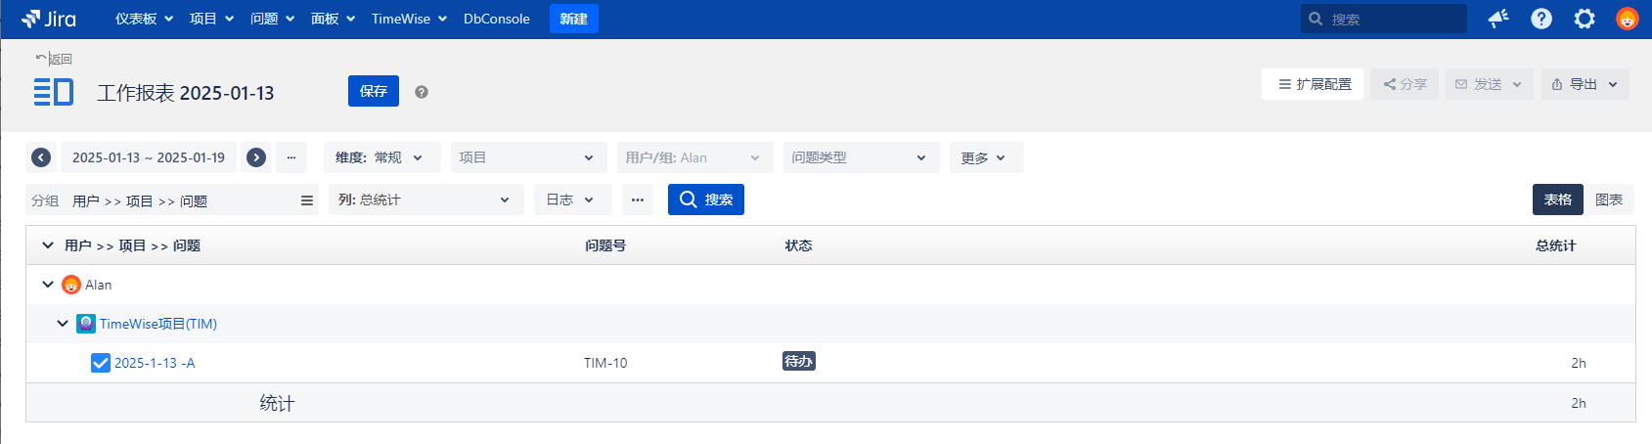The height and width of the screenshot is (444, 1652).
Task: Click the 保存 button
Action: 373,91
